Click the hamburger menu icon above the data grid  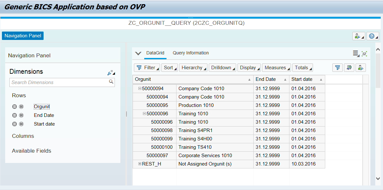[x=356, y=53]
